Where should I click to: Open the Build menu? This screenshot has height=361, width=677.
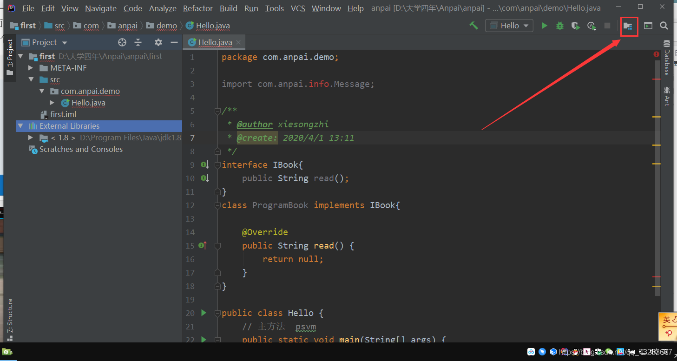(x=229, y=8)
